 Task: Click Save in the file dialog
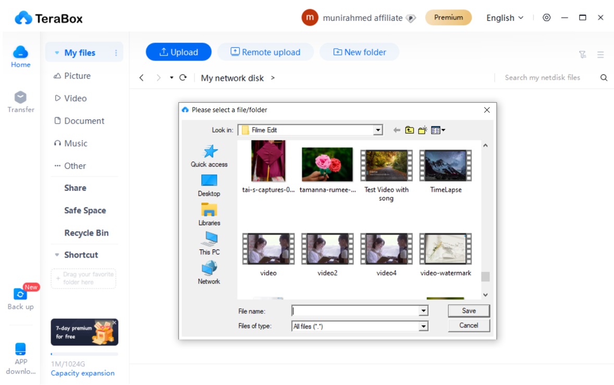click(x=469, y=310)
